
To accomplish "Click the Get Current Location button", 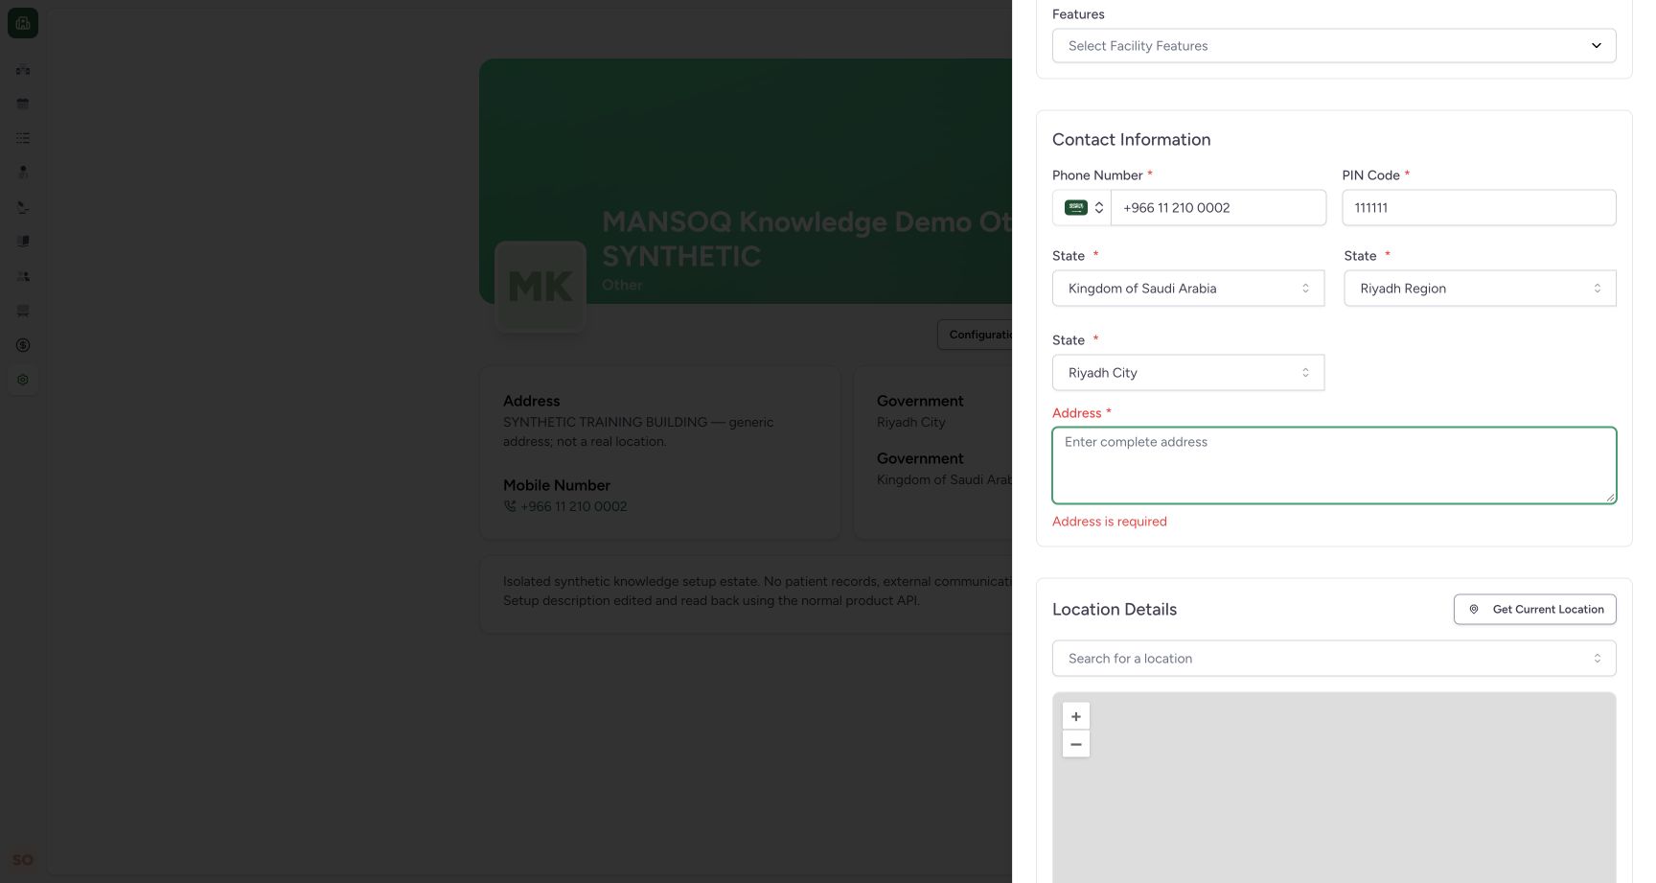I will 1534,609.
